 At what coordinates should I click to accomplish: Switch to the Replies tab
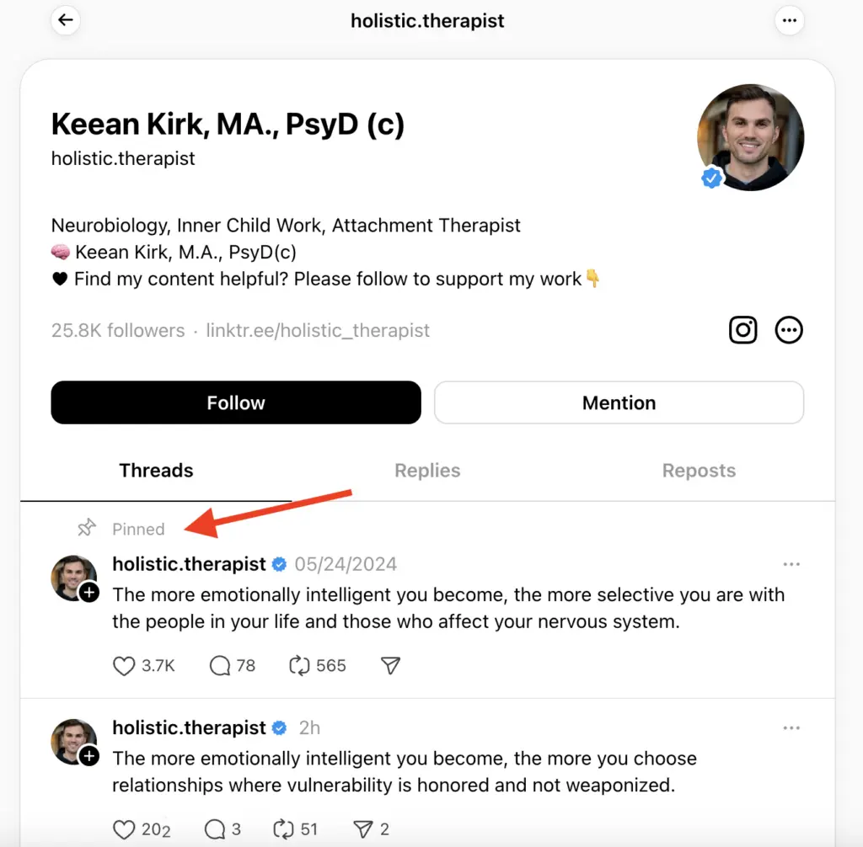pos(427,471)
